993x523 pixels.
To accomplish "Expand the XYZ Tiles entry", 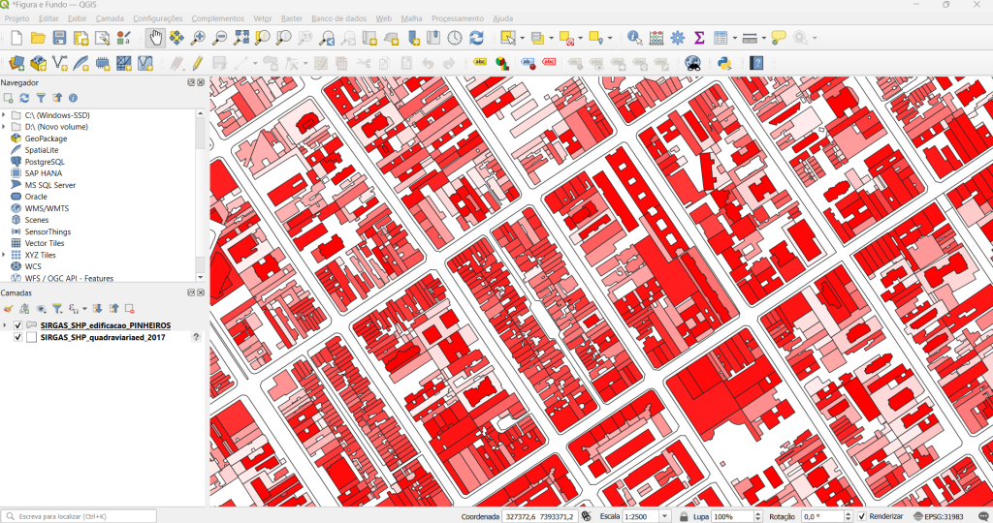I will 5,255.
